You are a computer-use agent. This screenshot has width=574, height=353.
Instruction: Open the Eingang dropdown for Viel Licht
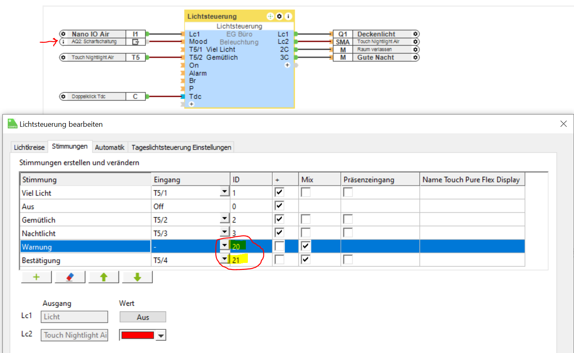pyautogui.click(x=224, y=192)
